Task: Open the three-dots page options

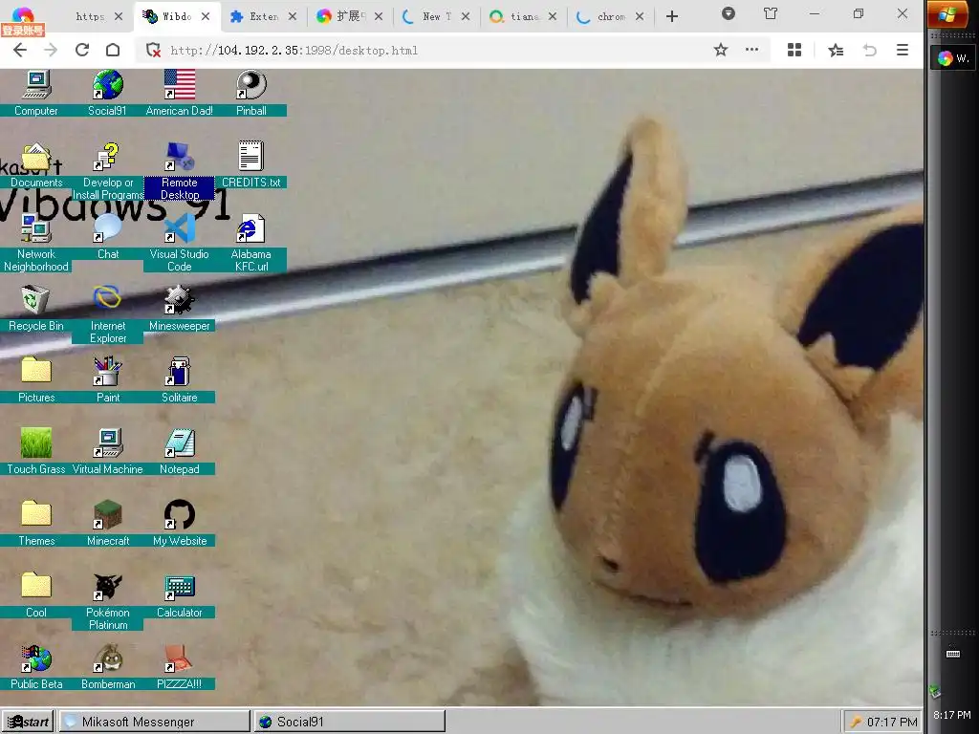Action: coord(751,50)
